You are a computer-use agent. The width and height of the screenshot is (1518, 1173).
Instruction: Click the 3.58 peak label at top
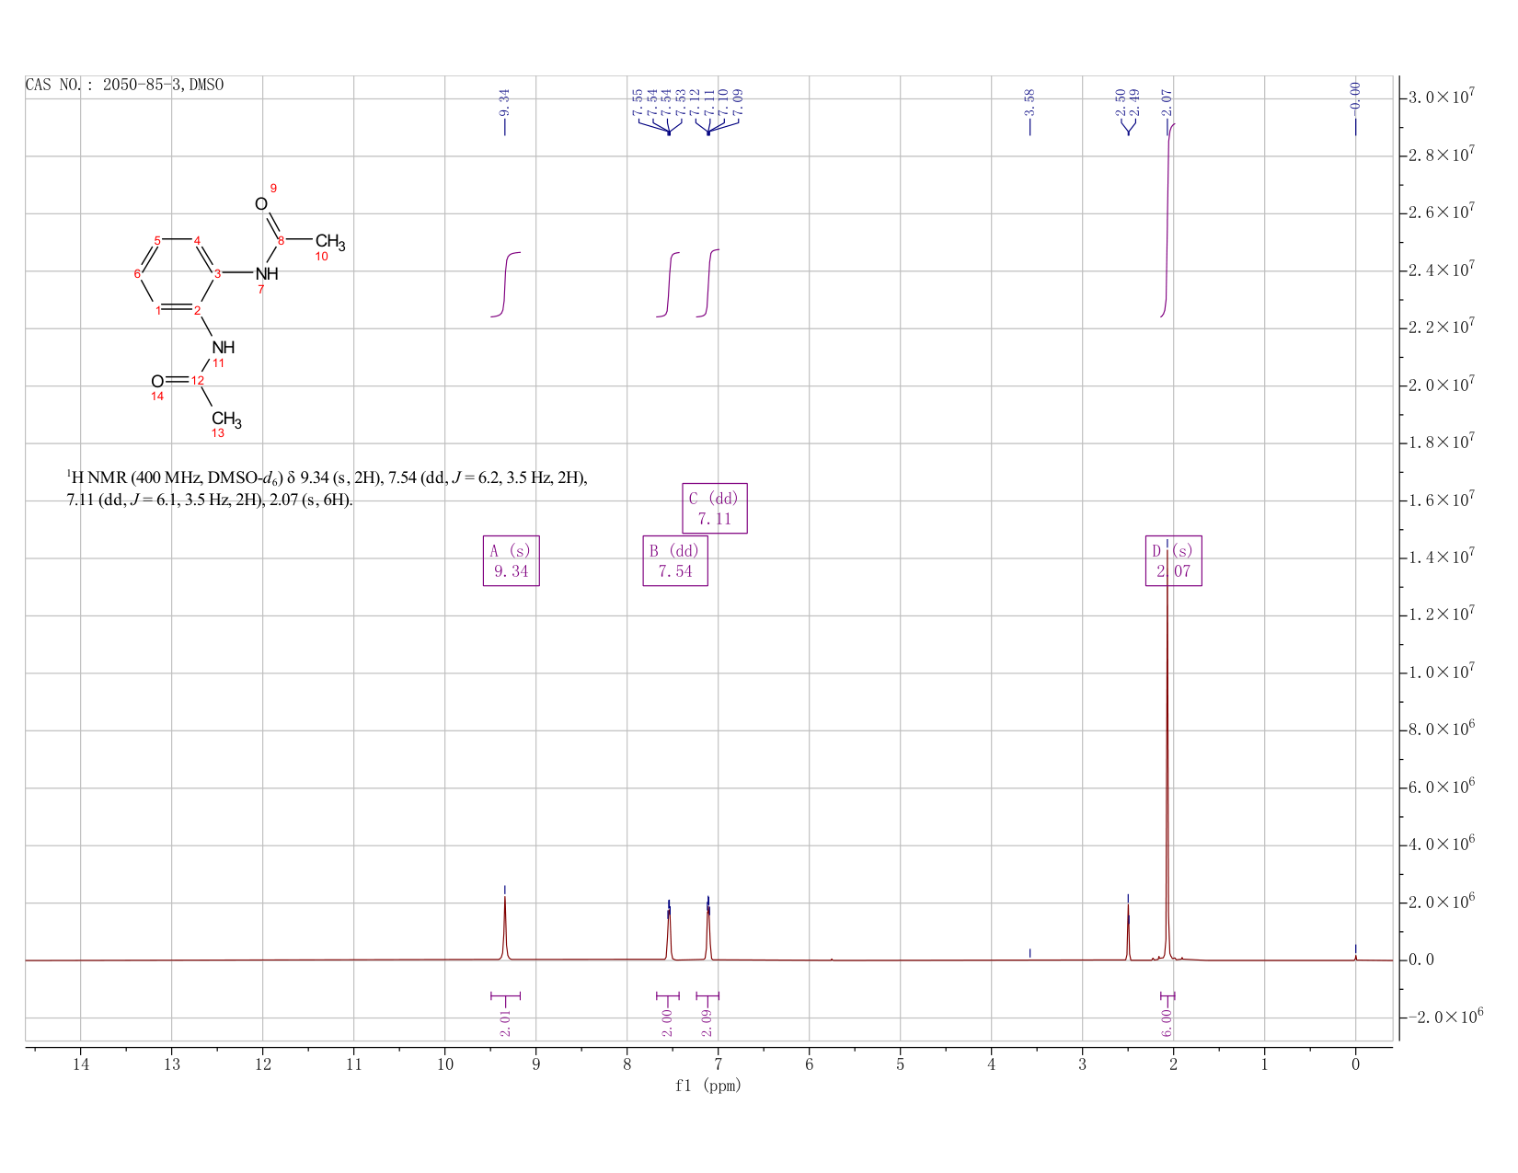click(1029, 102)
